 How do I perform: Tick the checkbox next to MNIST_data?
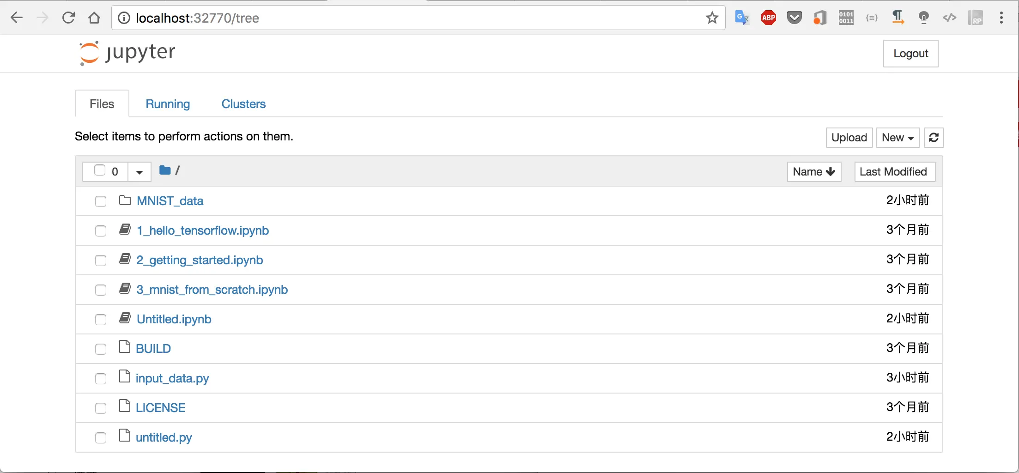(x=100, y=201)
